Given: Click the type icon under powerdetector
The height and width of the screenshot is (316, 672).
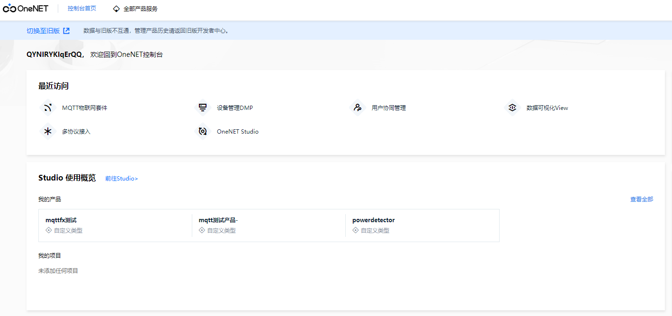Looking at the screenshot, I should click(356, 230).
